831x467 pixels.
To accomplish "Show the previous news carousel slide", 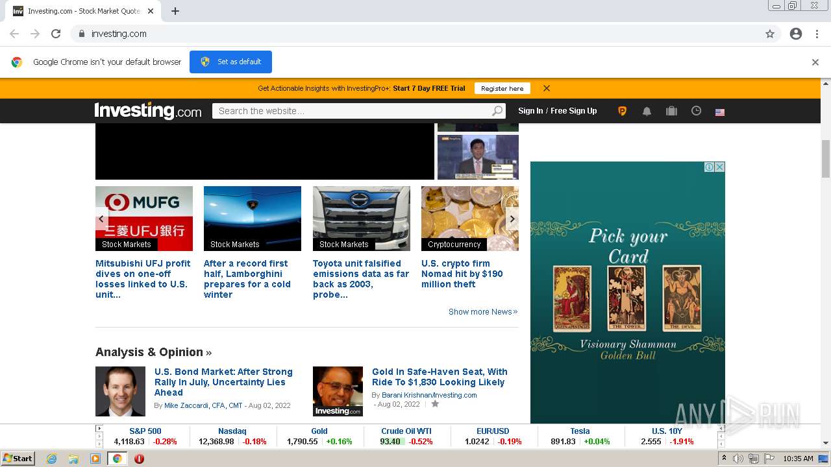I will click(101, 219).
